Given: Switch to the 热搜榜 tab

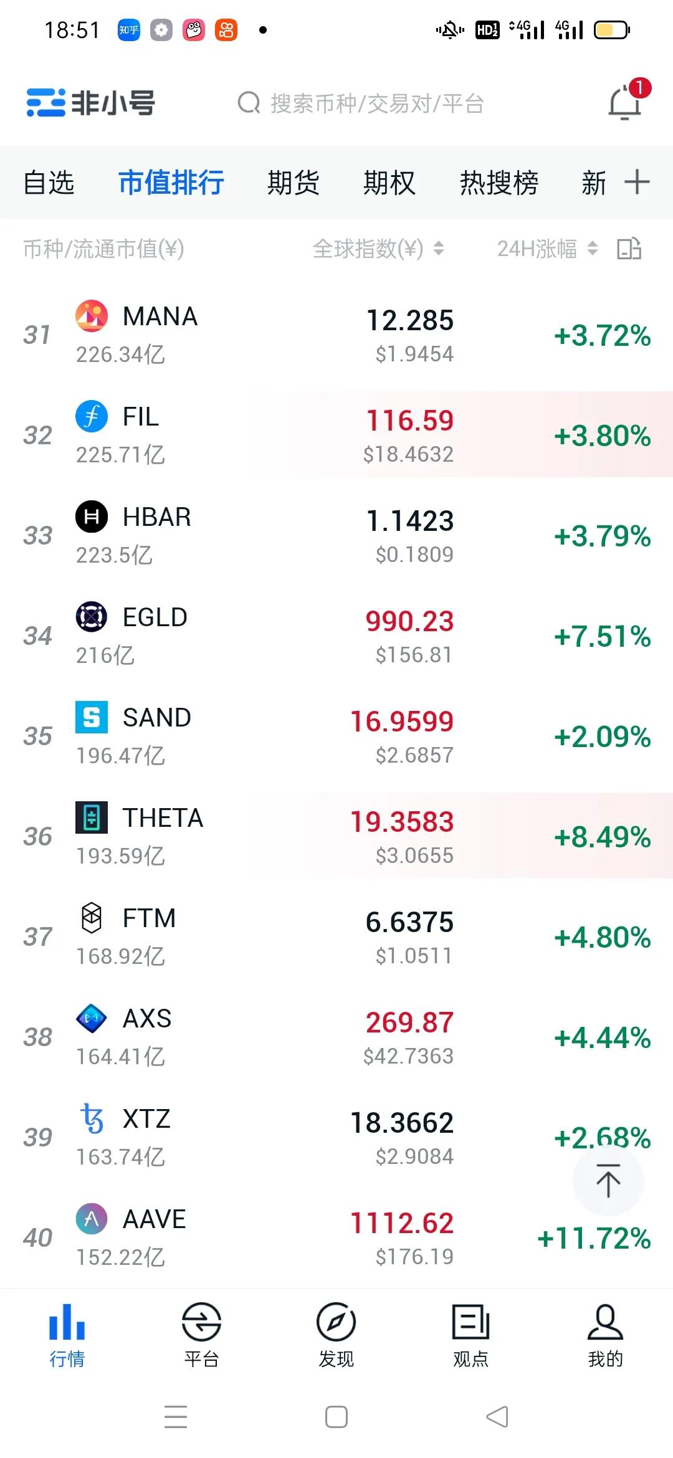Looking at the screenshot, I should click(x=499, y=183).
